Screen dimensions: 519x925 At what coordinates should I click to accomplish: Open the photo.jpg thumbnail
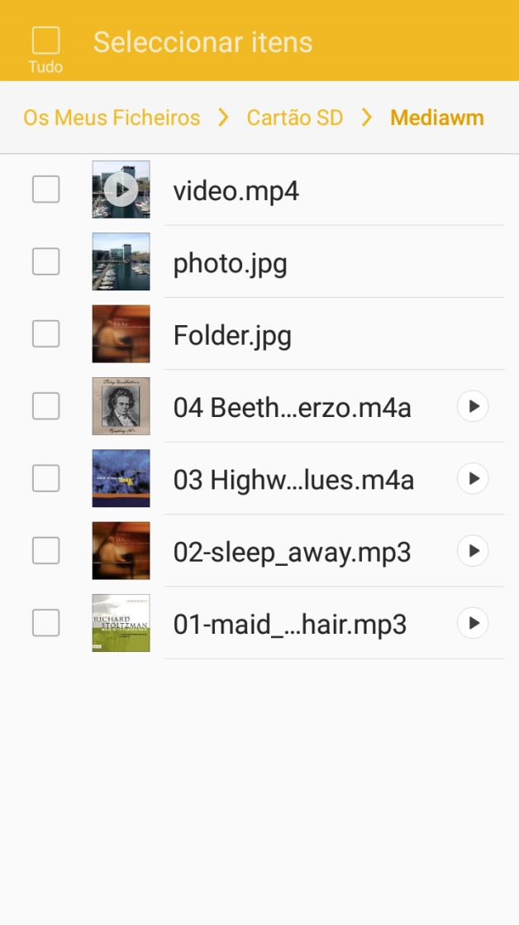(121, 261)
